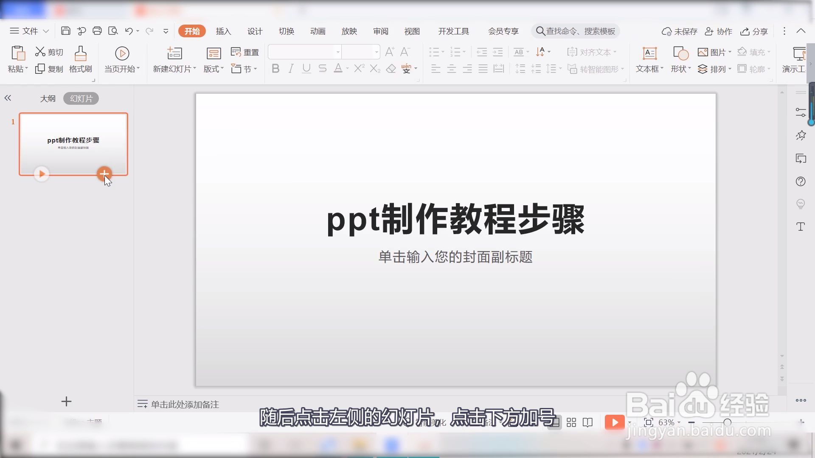Open the Insert (插入) ribbon tab
Screen dimensions: 815x458
point(223,31)
